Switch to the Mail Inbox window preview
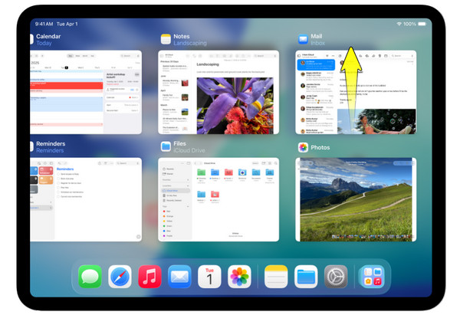This screenshot has width=460, height=315. pyautogui.click(x=356, y=92)
